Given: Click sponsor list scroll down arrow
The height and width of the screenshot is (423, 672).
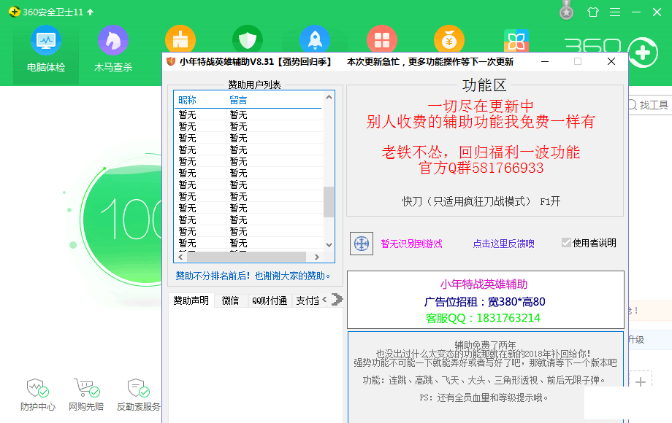Looking at the screenshot, I should (329, 244).
